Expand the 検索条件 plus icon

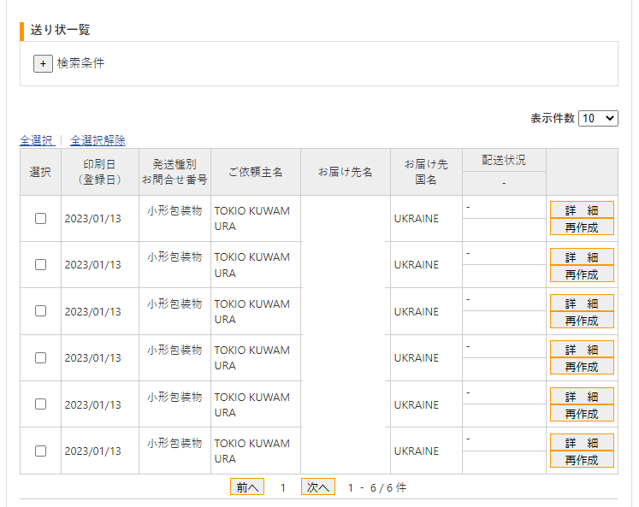43,63
